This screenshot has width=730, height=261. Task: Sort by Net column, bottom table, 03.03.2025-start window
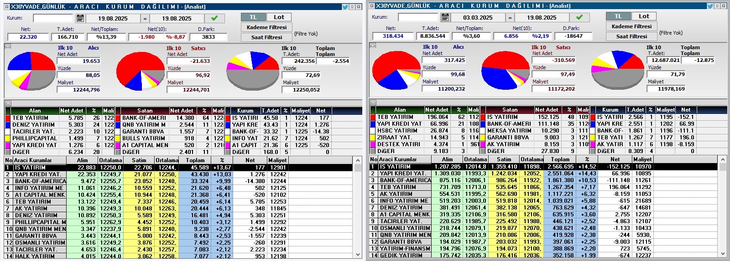tap(615, 159)
